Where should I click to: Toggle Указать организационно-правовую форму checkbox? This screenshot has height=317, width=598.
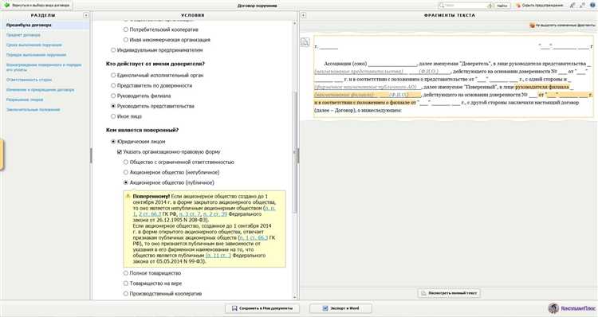(120, 151)
